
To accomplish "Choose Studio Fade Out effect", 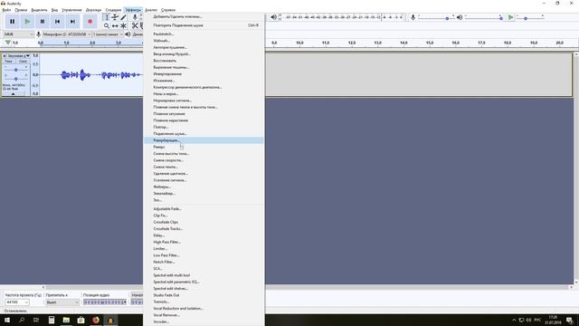I will point(204,295).
